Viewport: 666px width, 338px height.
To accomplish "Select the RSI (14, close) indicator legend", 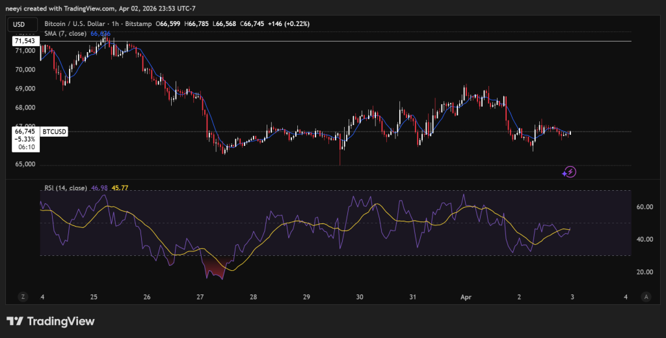I will 64,188.
